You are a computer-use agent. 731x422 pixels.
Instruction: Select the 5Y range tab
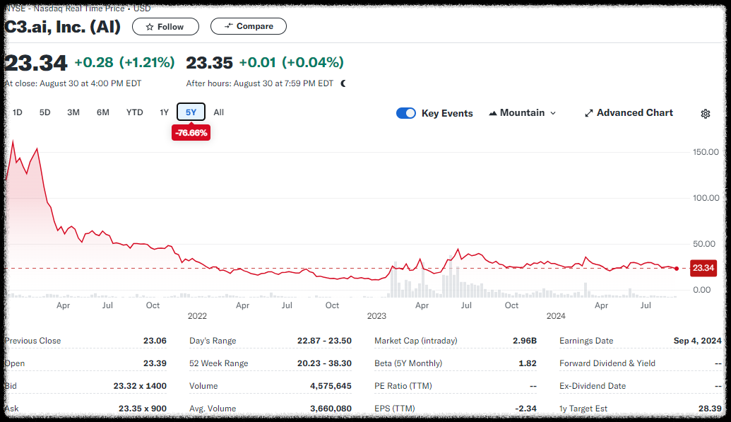coord(191,112)
